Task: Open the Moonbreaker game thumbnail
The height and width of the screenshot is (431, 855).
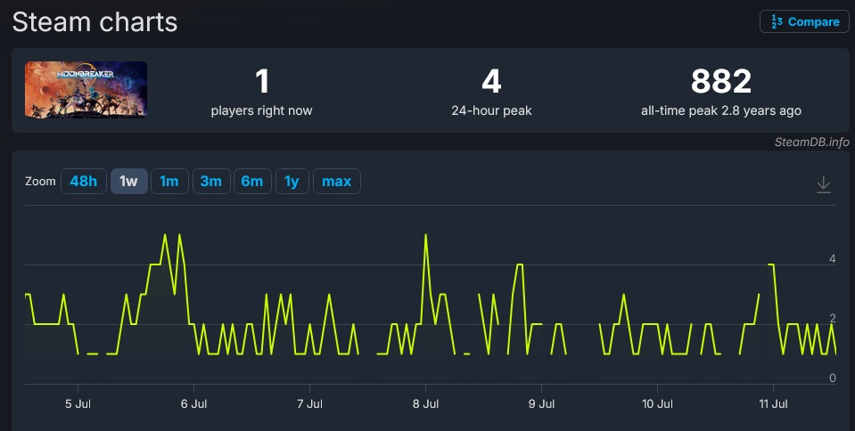Action: click(86, 90)
